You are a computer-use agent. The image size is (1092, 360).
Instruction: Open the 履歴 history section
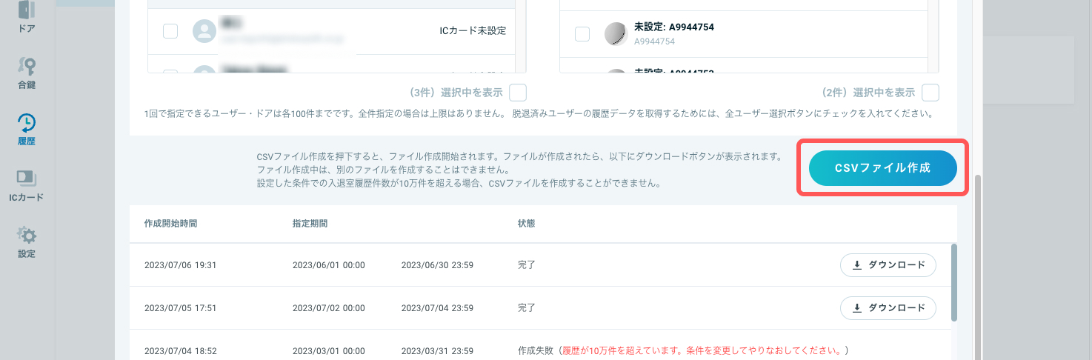click(x=27, y=130)
